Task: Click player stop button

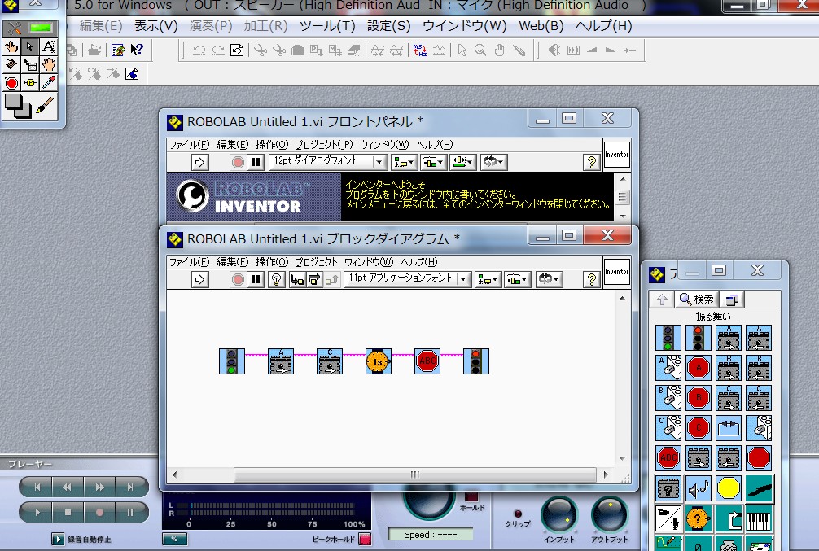Action: [68, 513]
